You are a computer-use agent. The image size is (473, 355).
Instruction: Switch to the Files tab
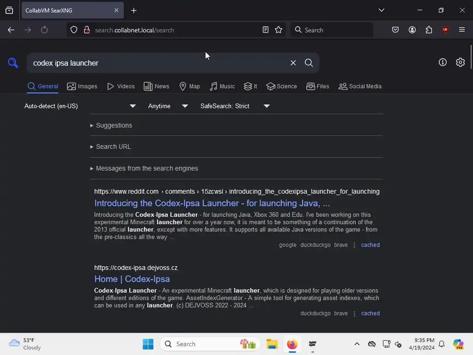pyautogui.click(x=317, y=86)
